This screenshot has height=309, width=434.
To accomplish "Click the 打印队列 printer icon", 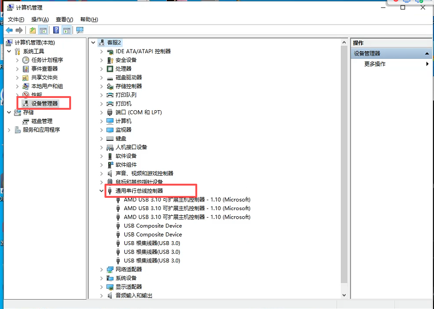I will tap(110, 95).
